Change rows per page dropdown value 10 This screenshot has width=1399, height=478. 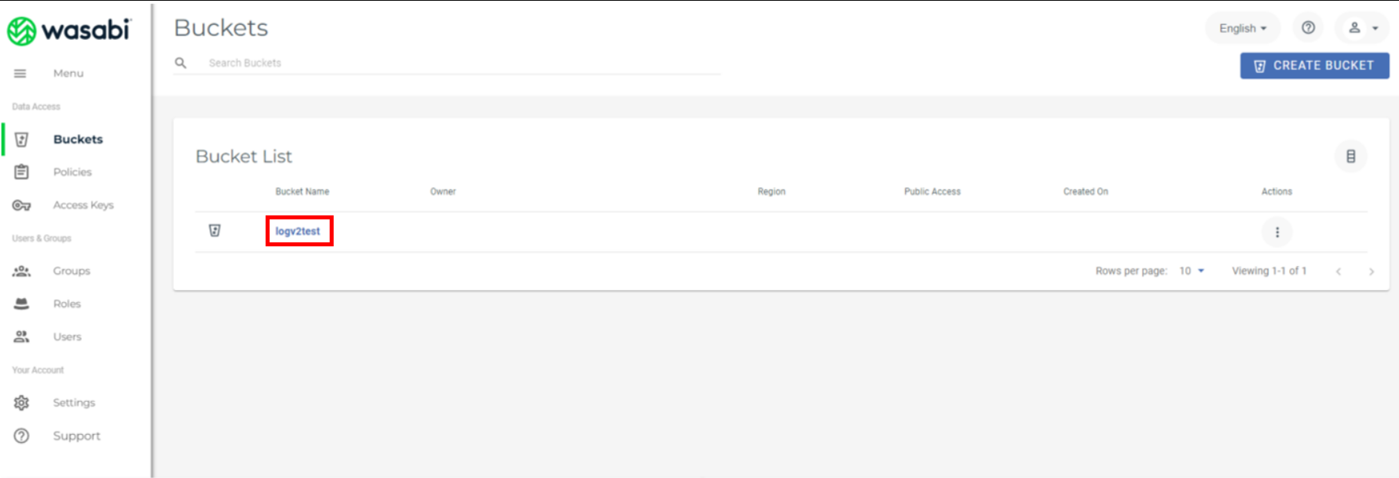[x=1192, y=271]
